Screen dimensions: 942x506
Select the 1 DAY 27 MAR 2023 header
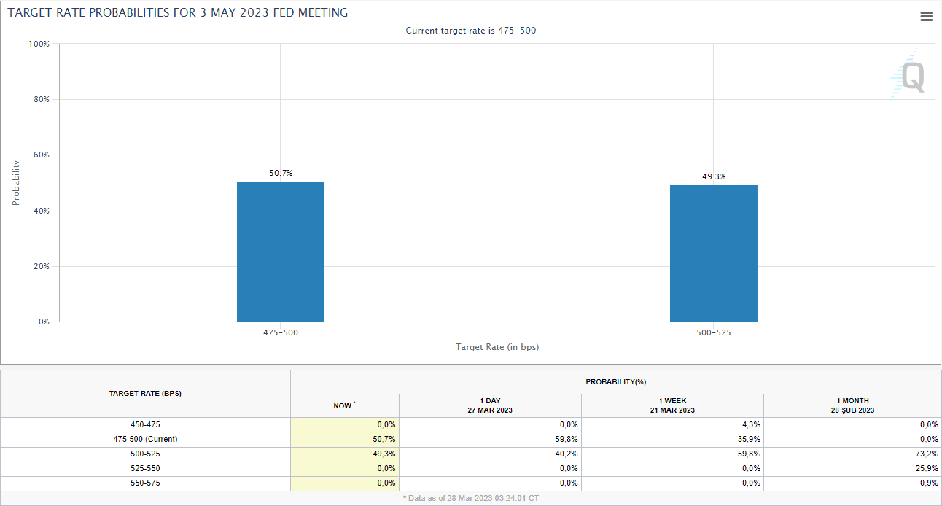[x=490, y=405]
